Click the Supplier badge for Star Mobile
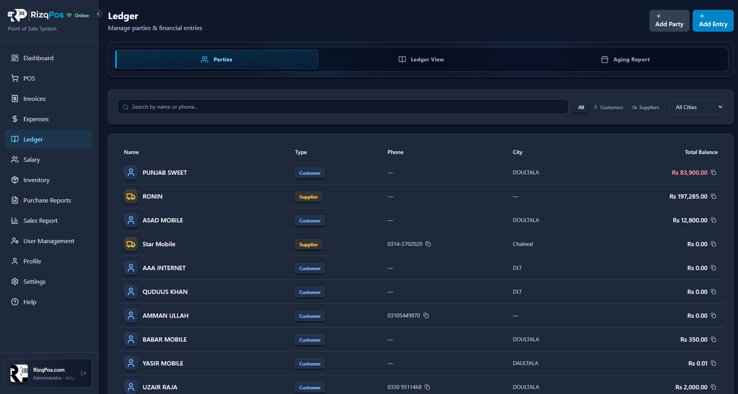The height and width of the screenshot is (394, 738). point(308,244)
